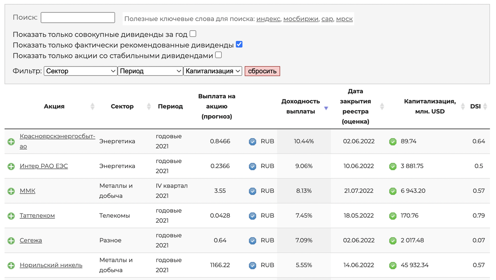This screenshot has width=496, height=280.
Task: Click the 10.44% yield cell
Action: (x=304, y=141)
